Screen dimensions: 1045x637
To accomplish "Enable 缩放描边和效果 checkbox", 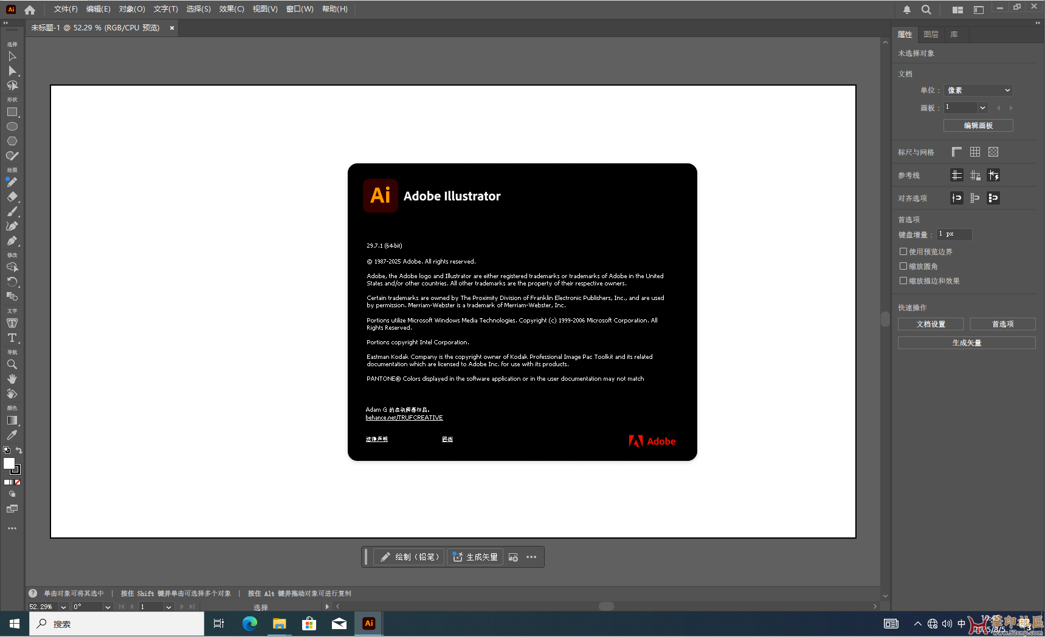I will pos(903,281).
